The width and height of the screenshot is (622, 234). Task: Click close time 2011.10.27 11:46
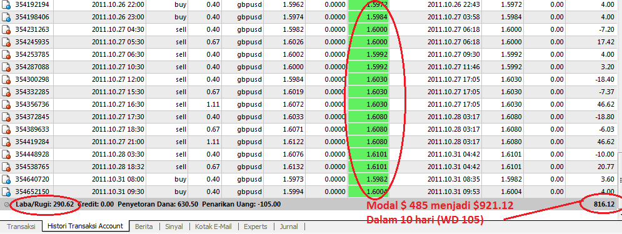pyautogui.click(x=454, y=67)
